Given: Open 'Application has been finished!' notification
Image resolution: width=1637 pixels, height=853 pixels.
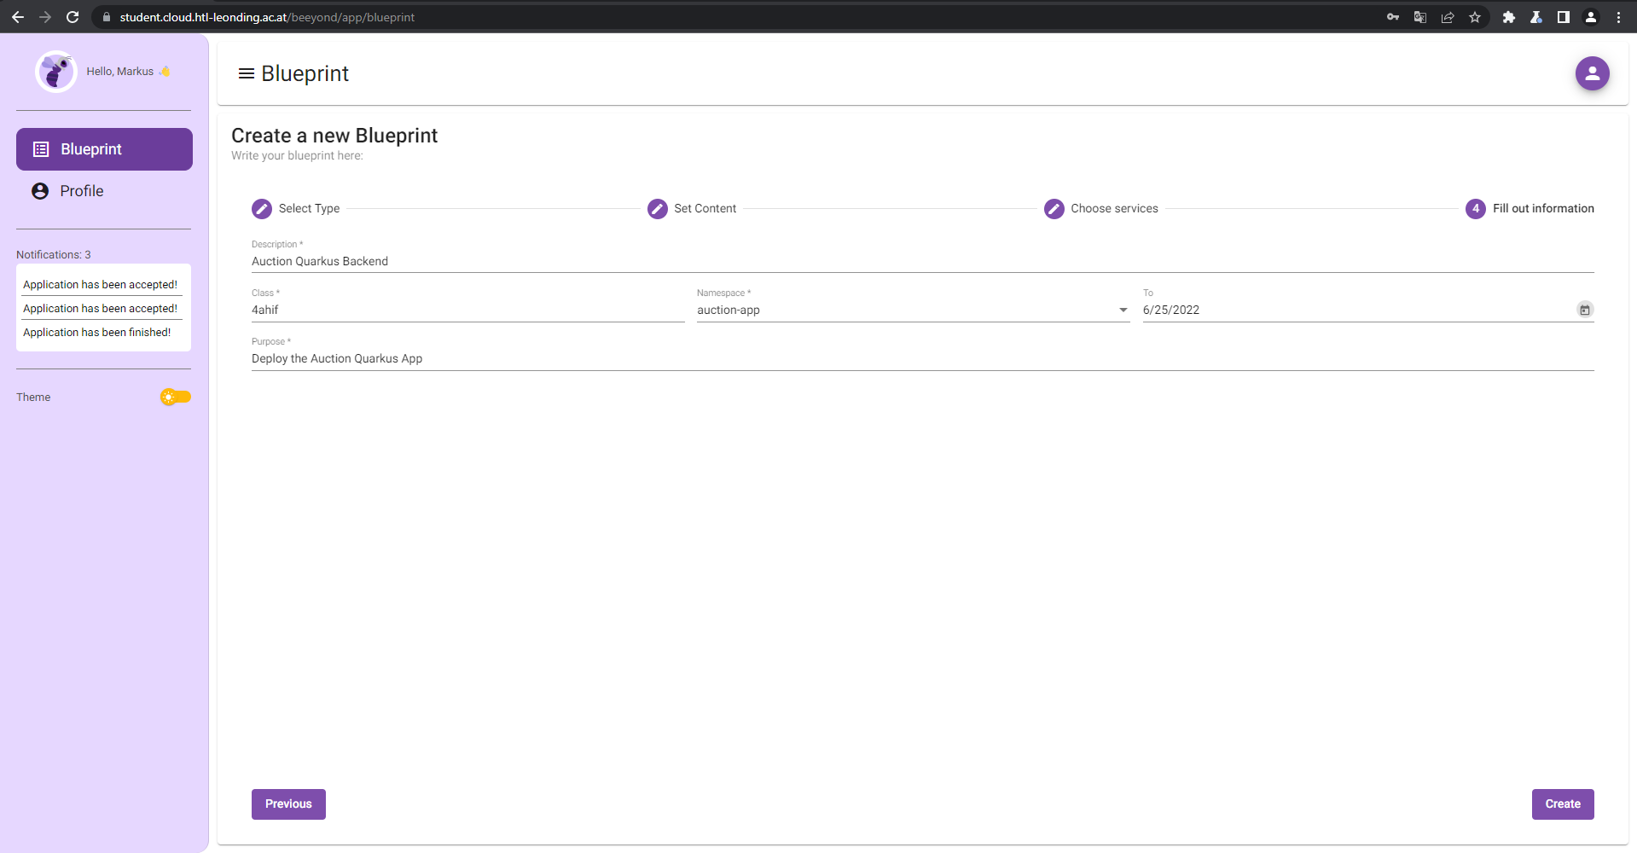Looking at the screenshot, I should pyautogui.click(x=97, y=333).
